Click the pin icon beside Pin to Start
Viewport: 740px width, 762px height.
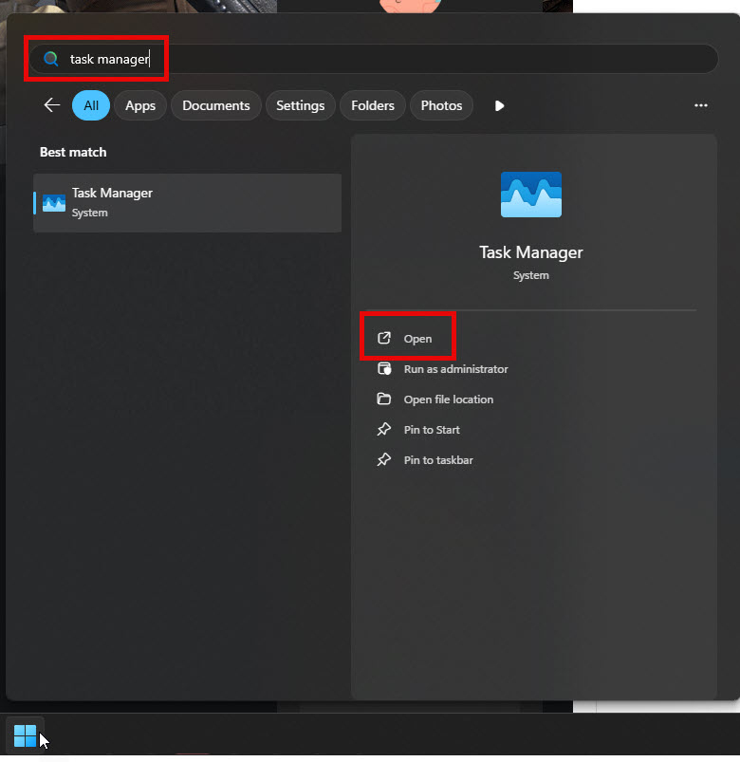click(x=384, y=430)
